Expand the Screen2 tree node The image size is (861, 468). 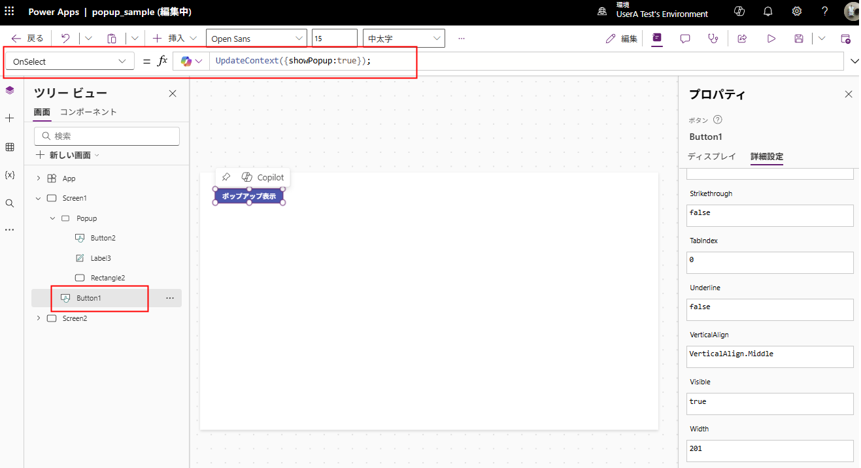point(38,318)
